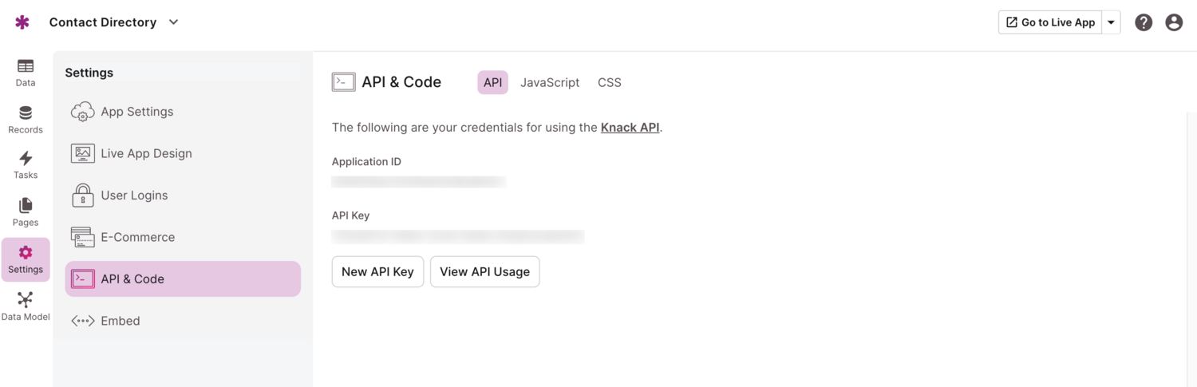Open the Data Model icon

click(x=26, y=300)
